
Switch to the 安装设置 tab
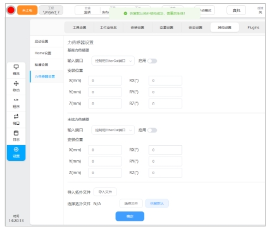(137, 28)
